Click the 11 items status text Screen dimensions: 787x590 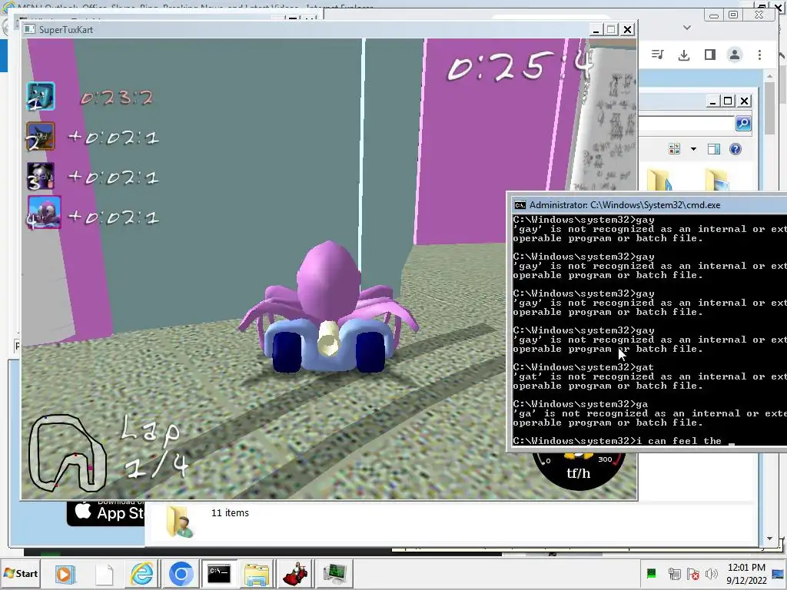tap(230, 512)
